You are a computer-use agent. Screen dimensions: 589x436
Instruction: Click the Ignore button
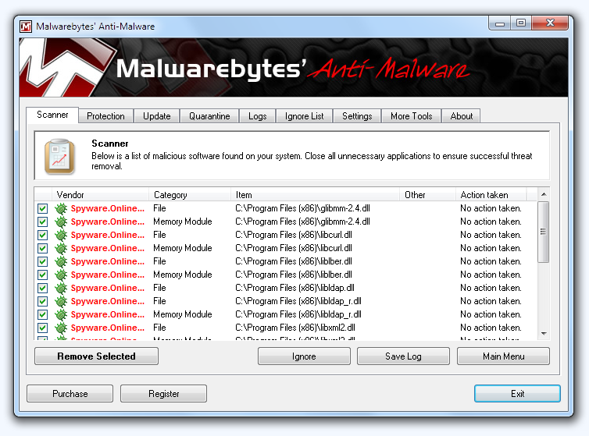click(304, 356)
